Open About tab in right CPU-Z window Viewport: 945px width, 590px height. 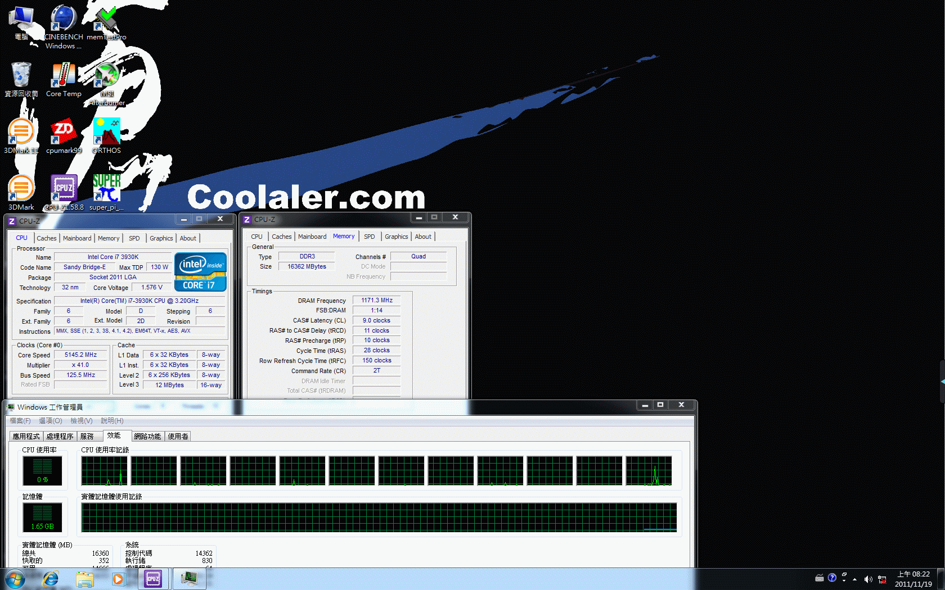[x=423, y=237]
